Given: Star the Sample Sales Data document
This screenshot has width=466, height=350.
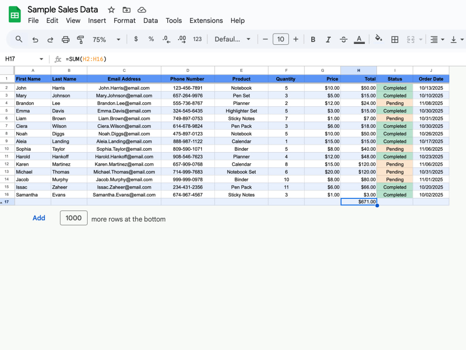Looking at the screenshot, I should [x=111, y=10].
